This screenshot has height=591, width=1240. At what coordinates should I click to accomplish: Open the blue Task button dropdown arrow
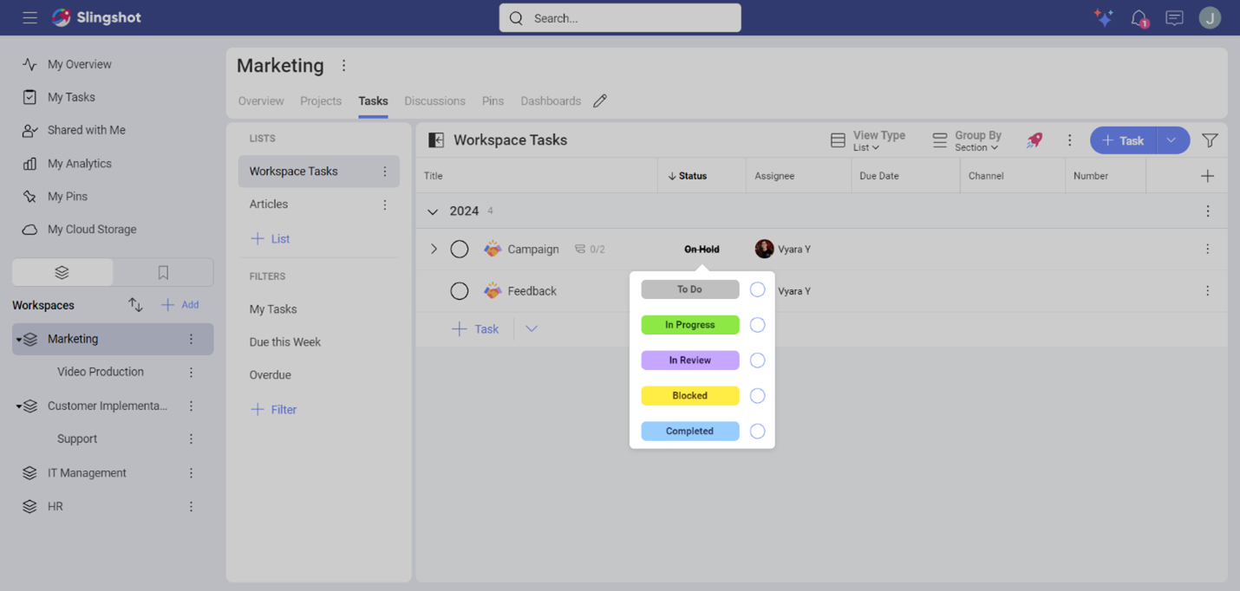pyautogui.click(x=1172, y=140)
